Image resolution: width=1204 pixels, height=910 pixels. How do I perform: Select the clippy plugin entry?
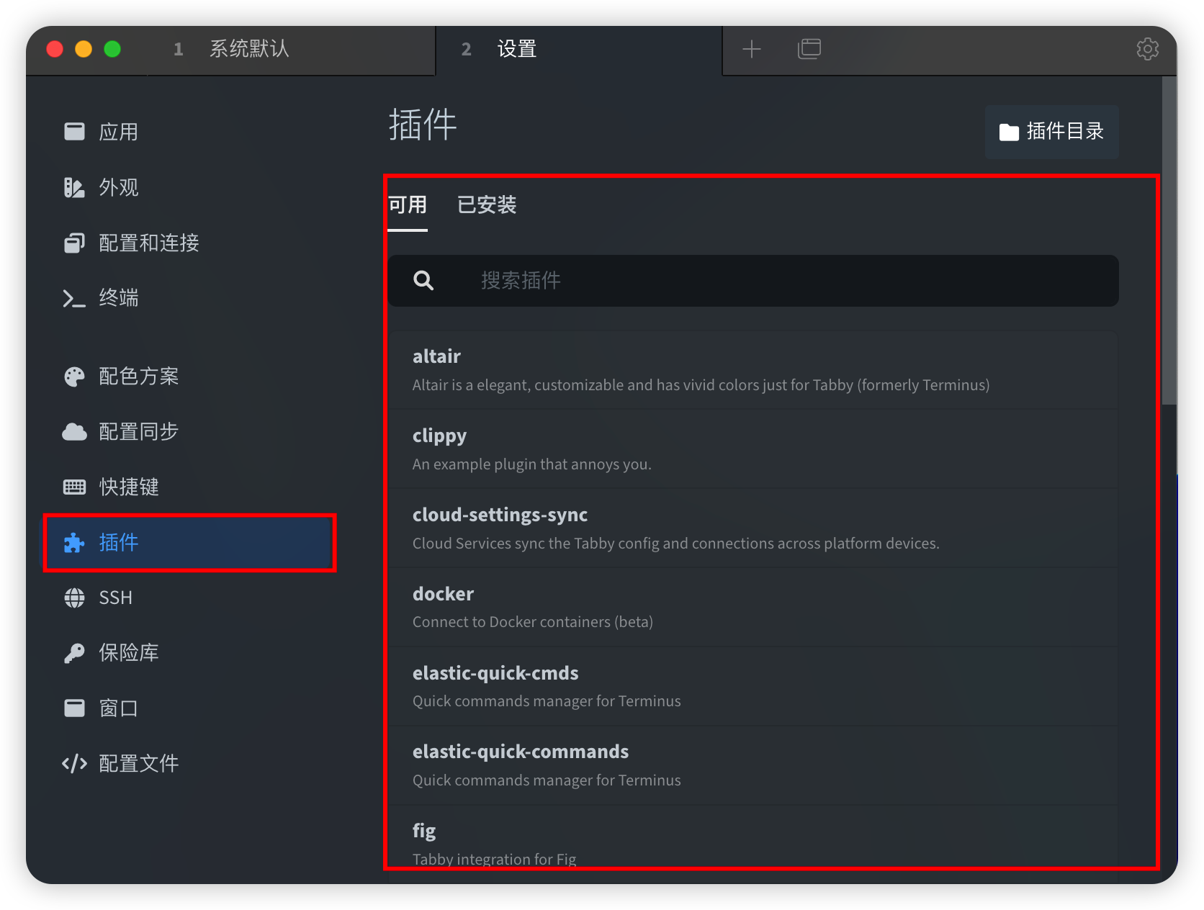753,449
